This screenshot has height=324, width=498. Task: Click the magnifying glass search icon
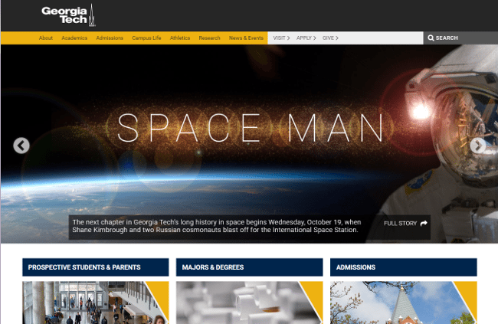coord(431,38)
